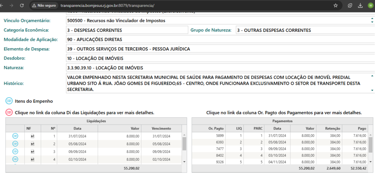
Task: Click the NF column header in Liquidações
Action: (x=33, y=128)
